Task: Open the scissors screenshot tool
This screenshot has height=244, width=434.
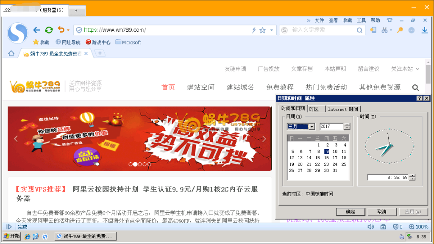Action: [384, 30]
